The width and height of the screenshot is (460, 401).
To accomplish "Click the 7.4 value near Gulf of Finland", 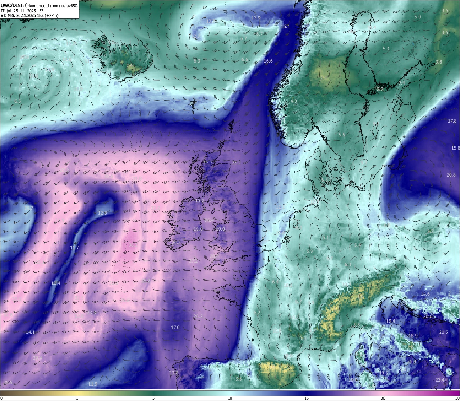I will (x=402, y=83).
